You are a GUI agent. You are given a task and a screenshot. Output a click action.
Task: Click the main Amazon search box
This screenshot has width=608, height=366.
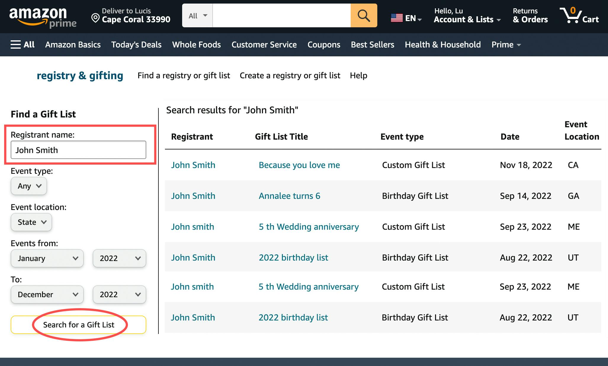coord(281,15)
